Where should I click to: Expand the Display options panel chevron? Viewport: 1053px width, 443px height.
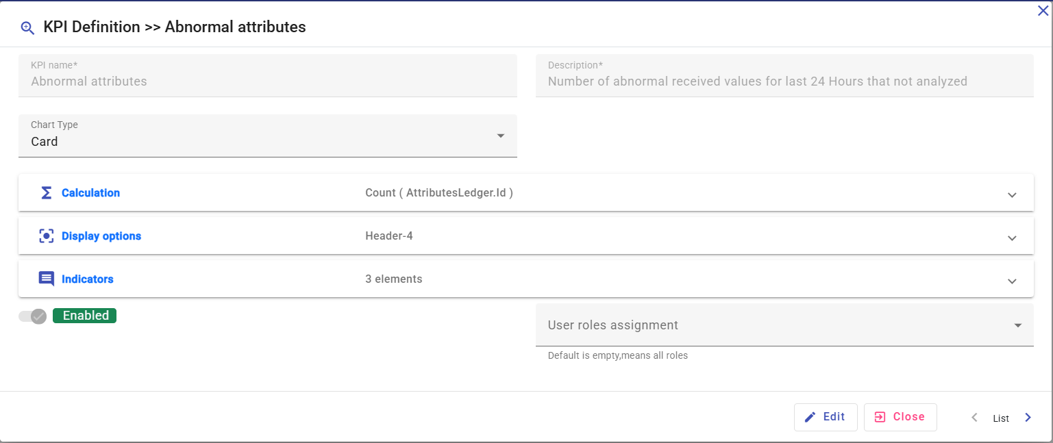pos(1012,238)
